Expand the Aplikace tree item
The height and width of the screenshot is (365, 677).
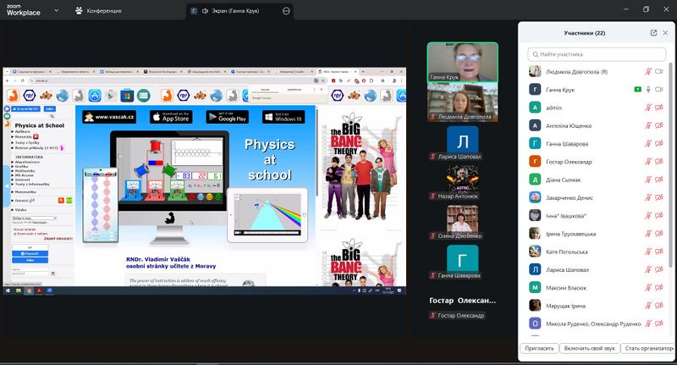coord(13,133)
